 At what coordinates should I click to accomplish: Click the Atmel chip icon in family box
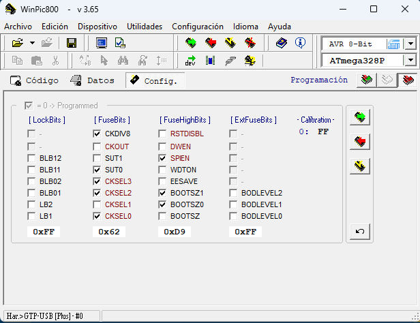393,44
